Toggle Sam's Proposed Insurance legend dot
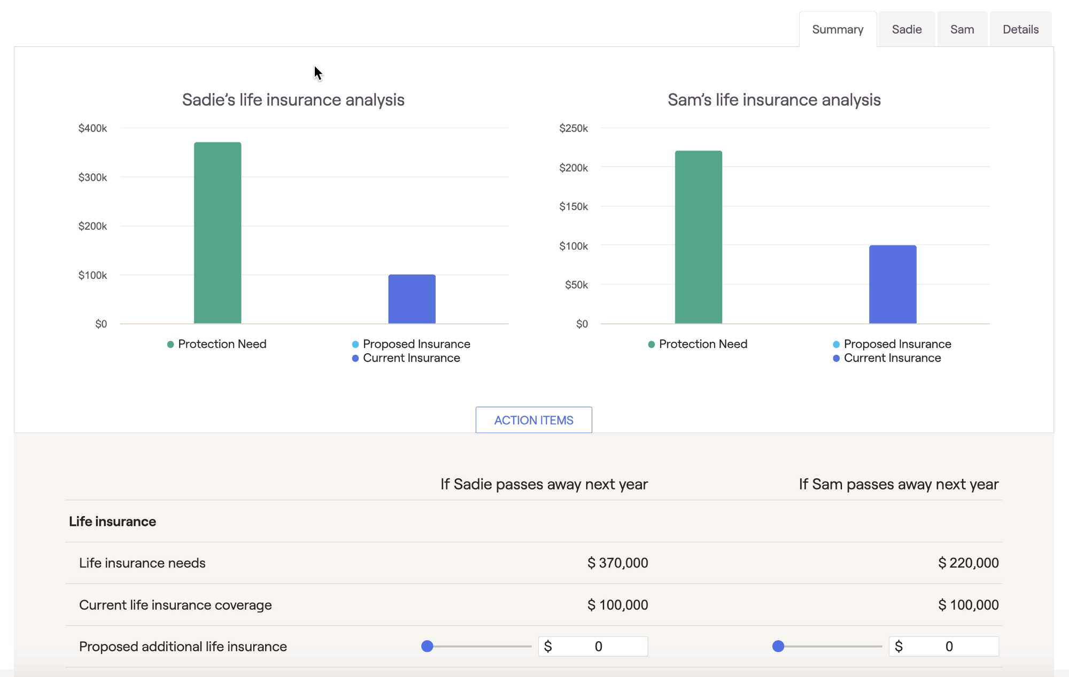 (836, 345)
